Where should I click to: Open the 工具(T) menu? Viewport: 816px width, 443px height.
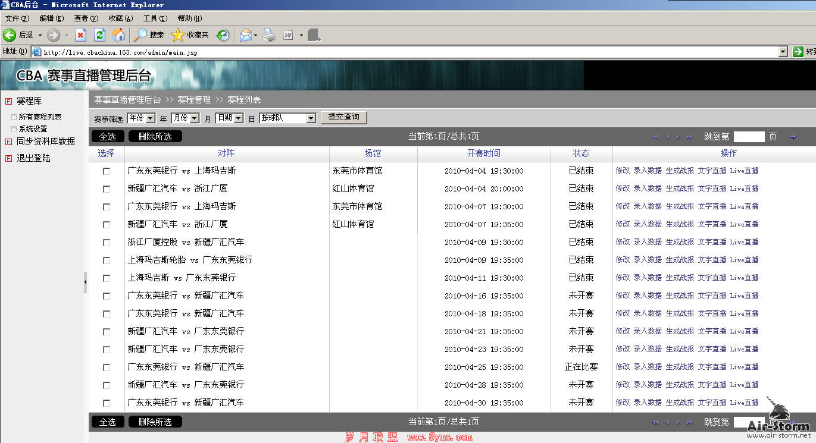[x=155, y=18]
